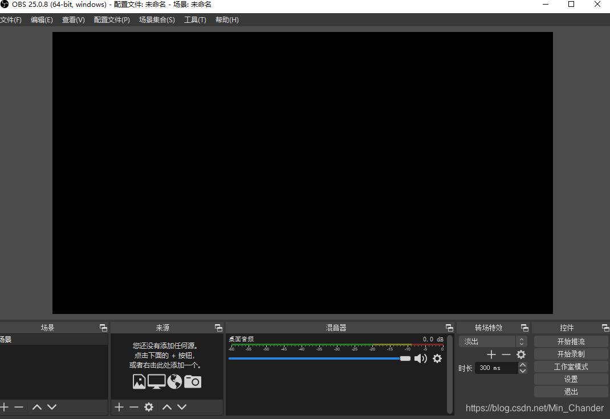Open transition properties gear icon
Image resolution: width=610 pixels, height=419 pixels.
(x=521, y=354)
